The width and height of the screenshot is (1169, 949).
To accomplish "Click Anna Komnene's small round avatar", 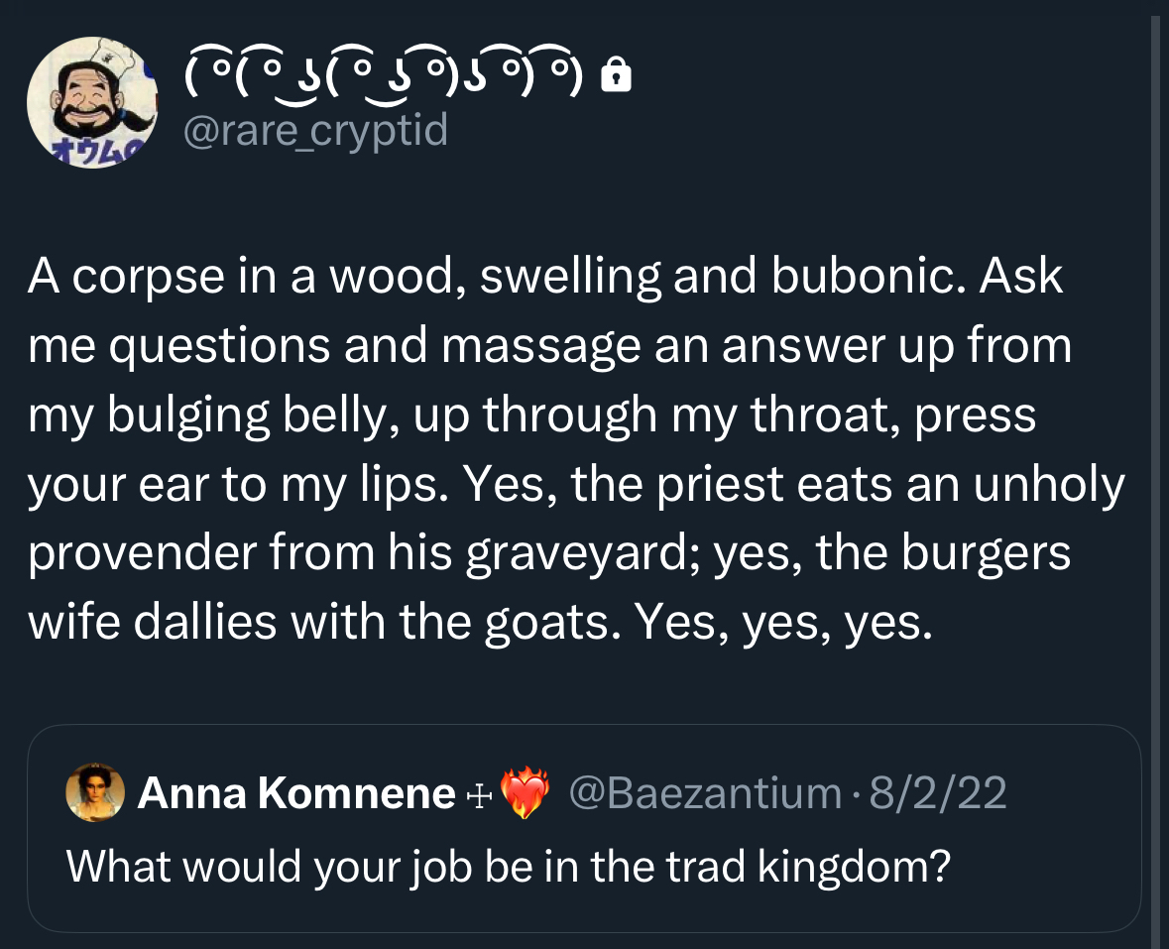I will (94, 793).
